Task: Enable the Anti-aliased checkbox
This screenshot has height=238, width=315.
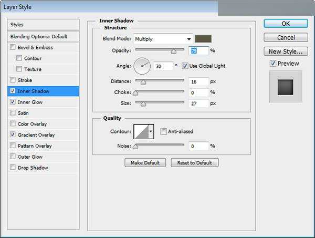Action: pos(164,131)
